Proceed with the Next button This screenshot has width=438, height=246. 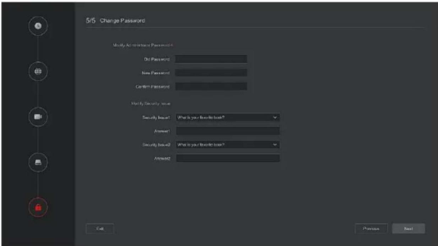click(408, 229)
